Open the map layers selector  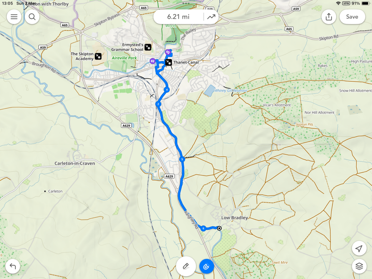[359, 266]
